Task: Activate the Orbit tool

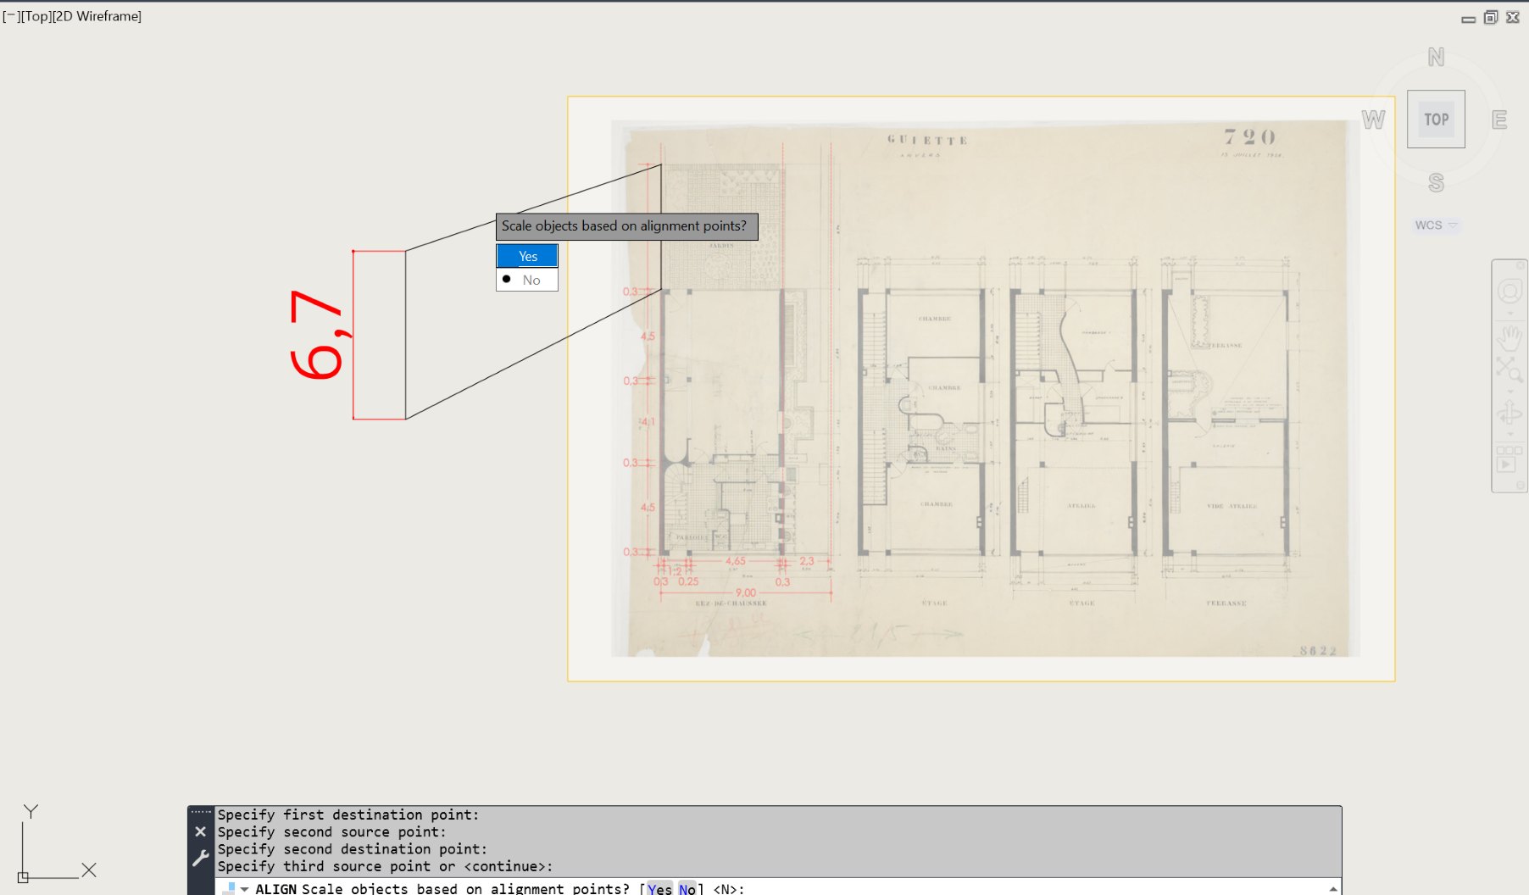Action: click(1510, 413)
